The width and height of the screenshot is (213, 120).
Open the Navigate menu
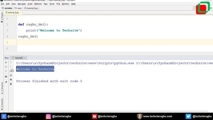pyautogui.click(x=22, y=4)
